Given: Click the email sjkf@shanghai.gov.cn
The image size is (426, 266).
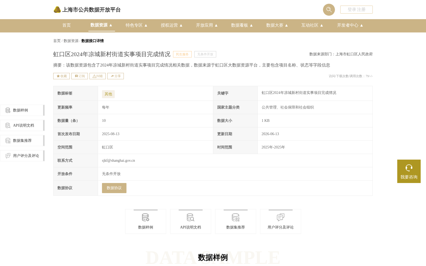Looking at the screenshot, I should pos(118,161).
